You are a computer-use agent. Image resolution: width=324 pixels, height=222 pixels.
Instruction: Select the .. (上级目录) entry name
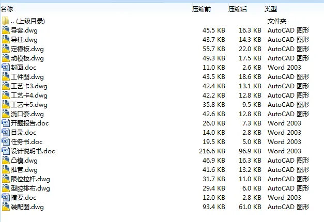pyautogui.click(x=28, y=21)
